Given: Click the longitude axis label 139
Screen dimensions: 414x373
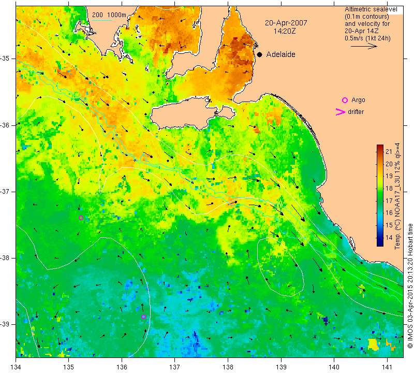Looking at the screenshot, I should (281, 367).
